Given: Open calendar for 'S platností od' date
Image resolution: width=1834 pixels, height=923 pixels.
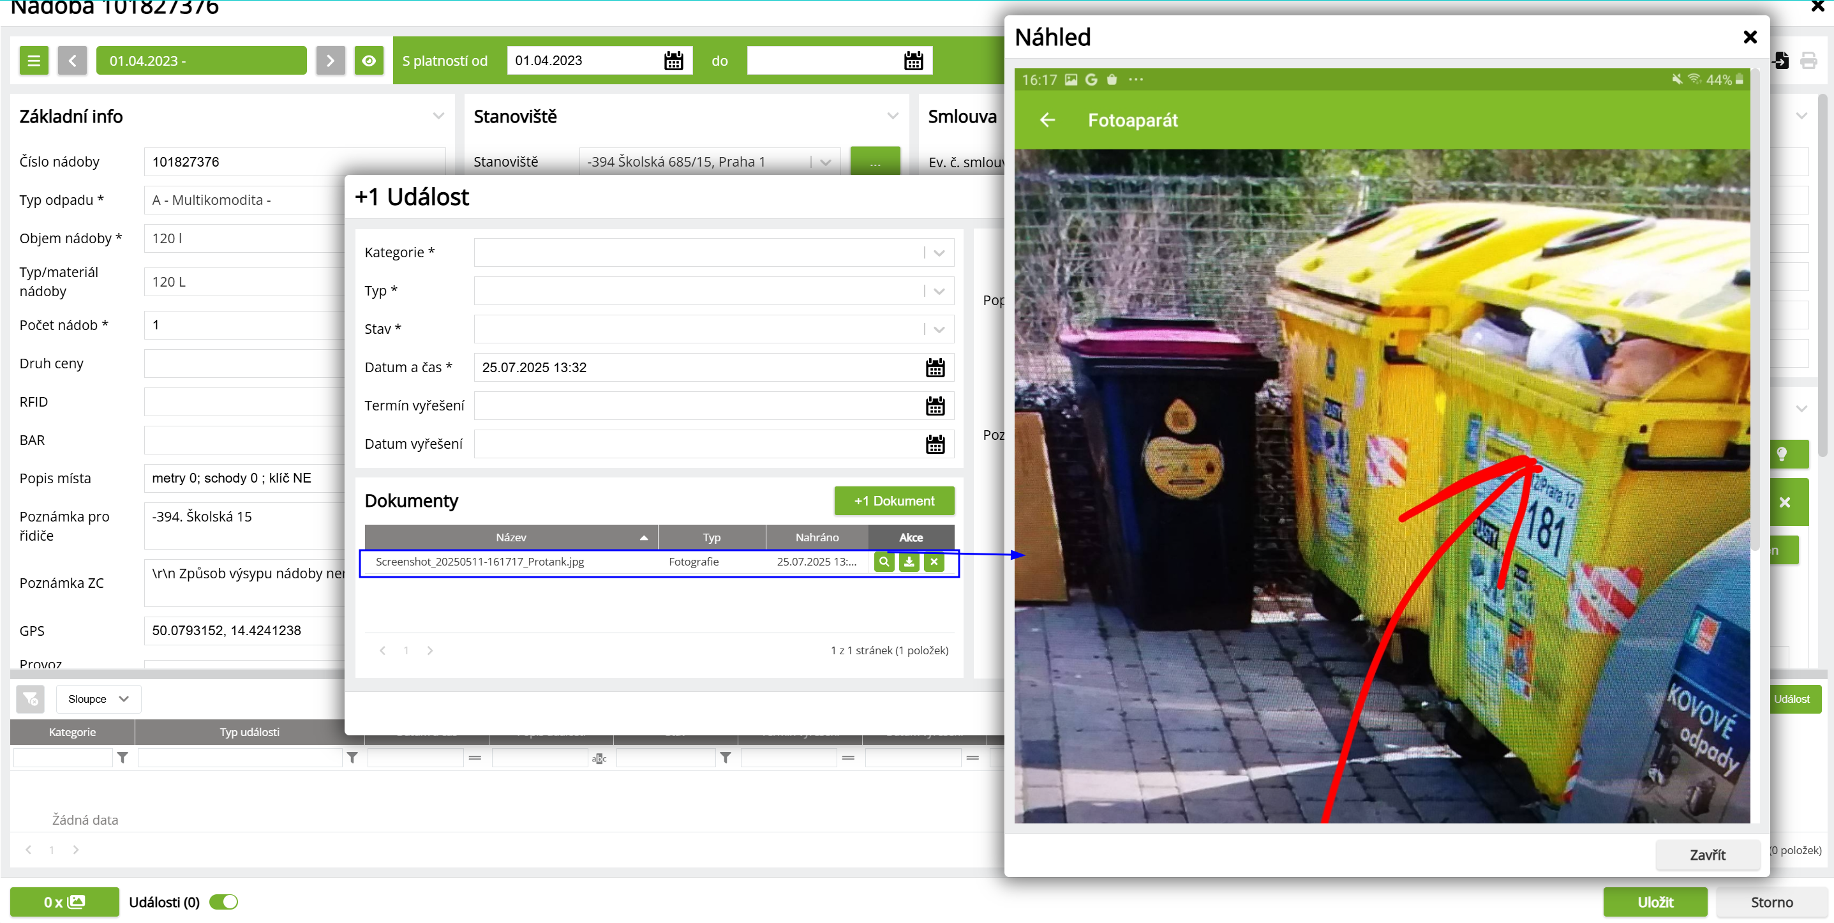Looking at the screenshot, I should pos(673,61).
